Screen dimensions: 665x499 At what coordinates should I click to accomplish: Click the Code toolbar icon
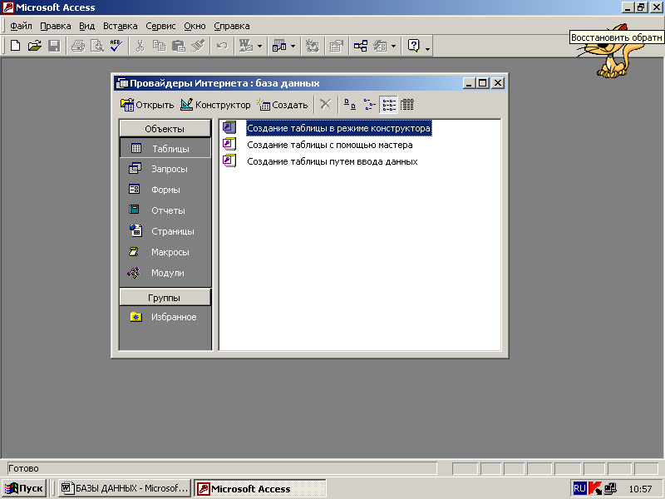(313, 46)
